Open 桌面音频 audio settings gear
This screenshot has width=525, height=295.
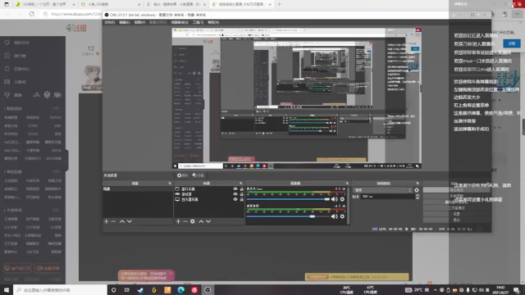[342, 216]
